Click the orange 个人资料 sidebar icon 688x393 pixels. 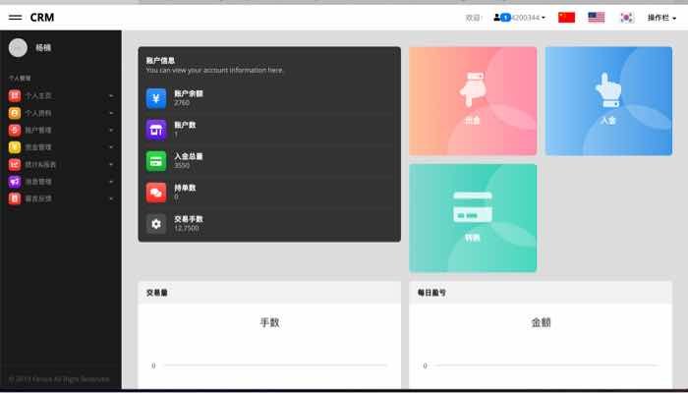[x=15, y=113]
